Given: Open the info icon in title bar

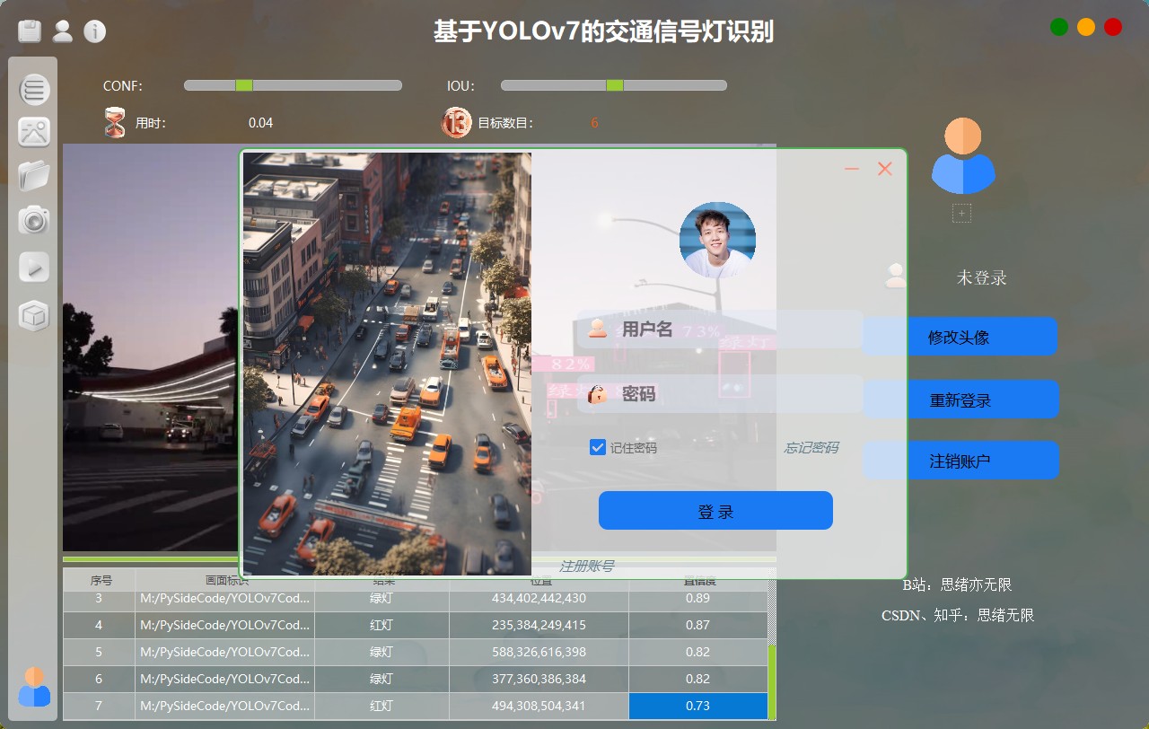Looking at the screenshot, I should pyautogui.click(x=95, y=31).
